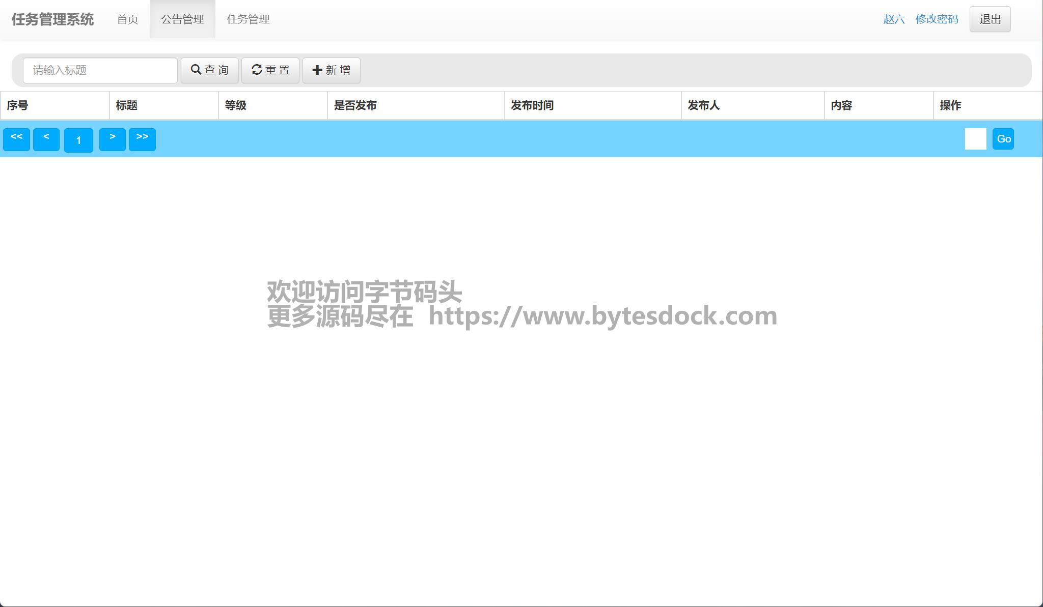
Task: Select page number 1
Action: 78,140
